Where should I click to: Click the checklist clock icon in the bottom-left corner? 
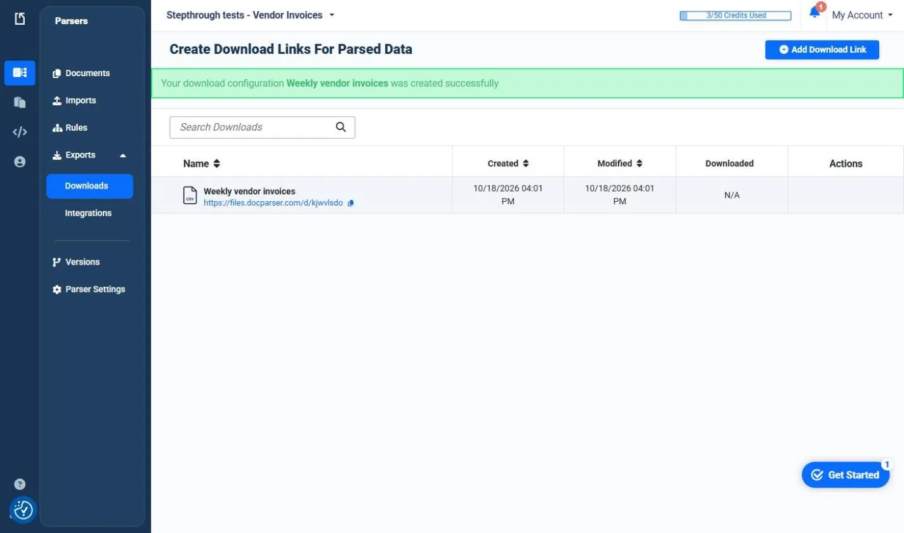pos(23,510)
